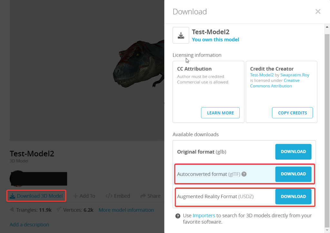
Task: Click Add a description link
Action: point(29,225)
